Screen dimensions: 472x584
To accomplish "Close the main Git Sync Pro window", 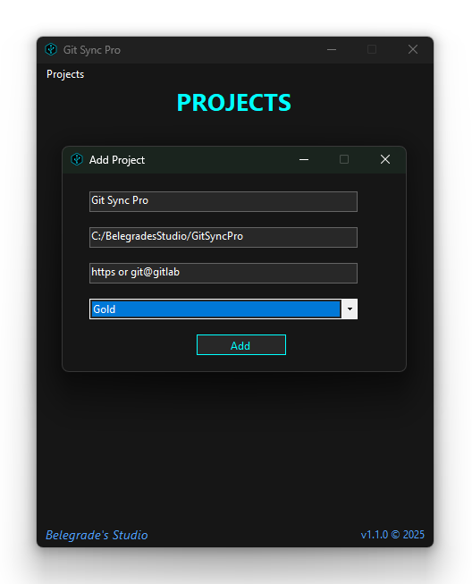I will (412, 49).
